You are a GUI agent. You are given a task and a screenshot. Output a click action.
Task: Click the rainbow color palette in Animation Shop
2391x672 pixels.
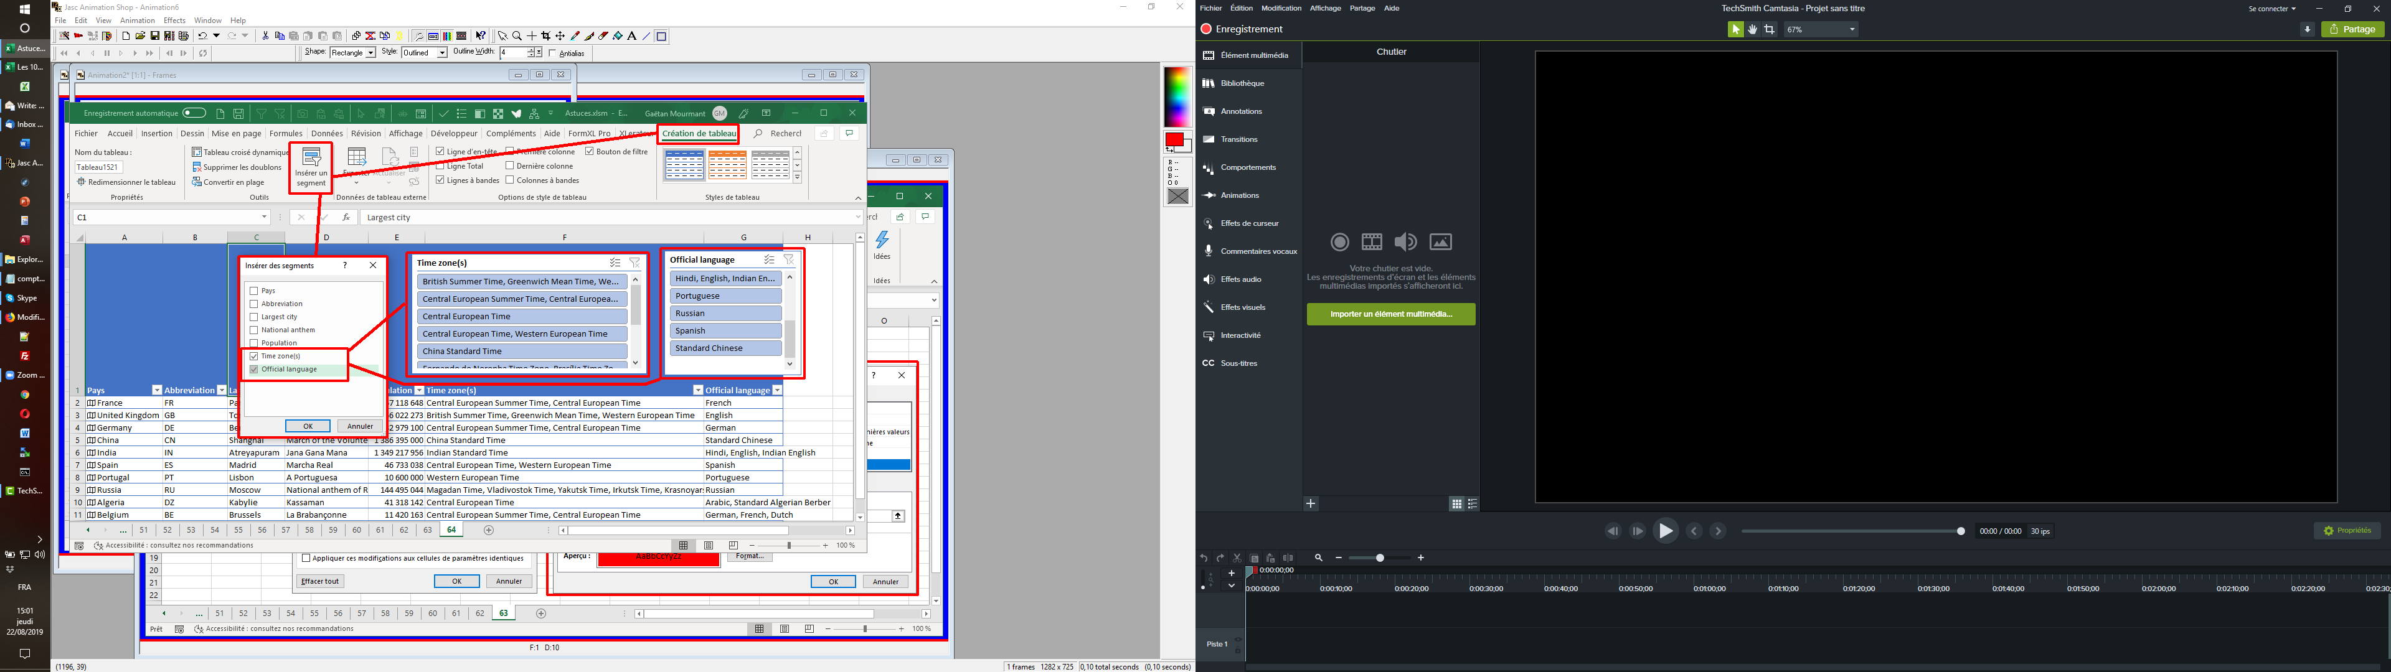coord(1177,96)
